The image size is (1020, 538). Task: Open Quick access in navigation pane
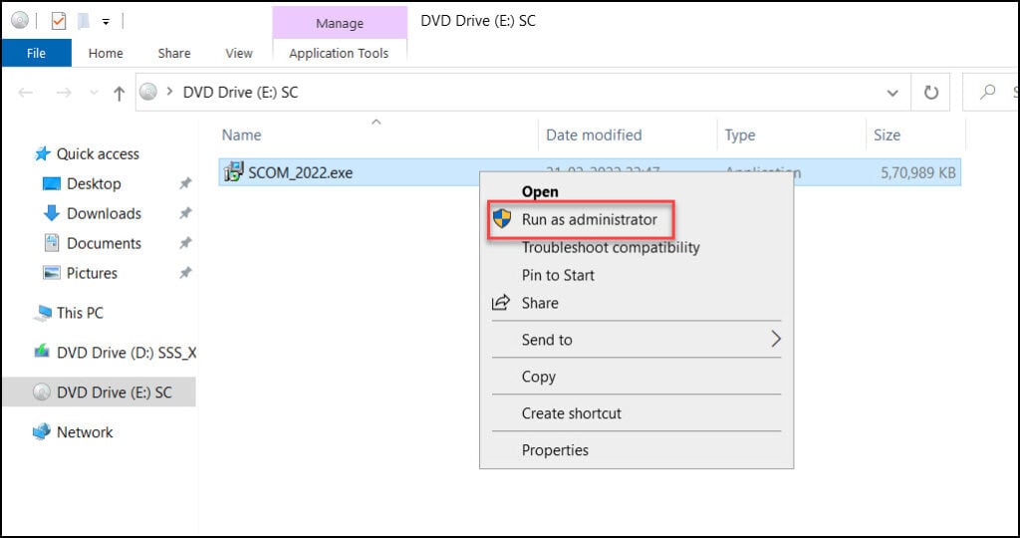(x=98, y=154)
